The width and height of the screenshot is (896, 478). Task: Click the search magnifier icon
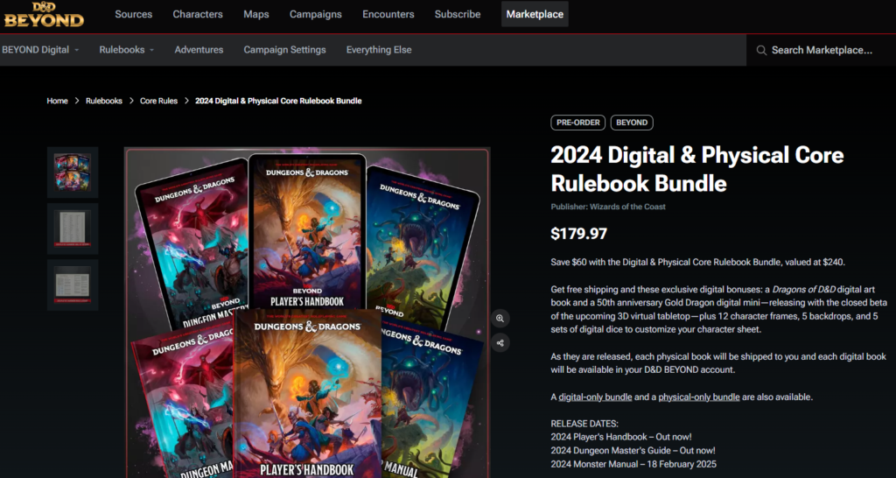[761, 50]
